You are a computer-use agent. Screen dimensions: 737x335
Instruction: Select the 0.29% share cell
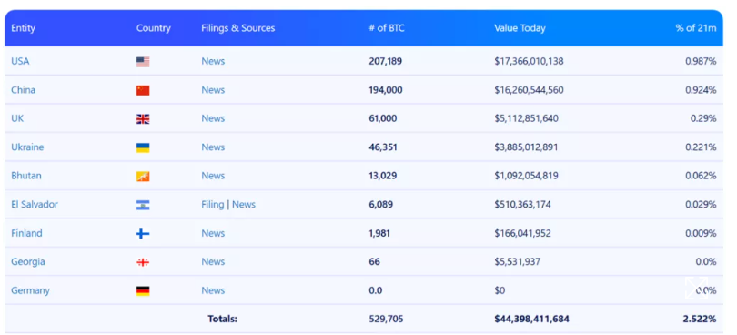pyautogui.click(x=703, y=118)
